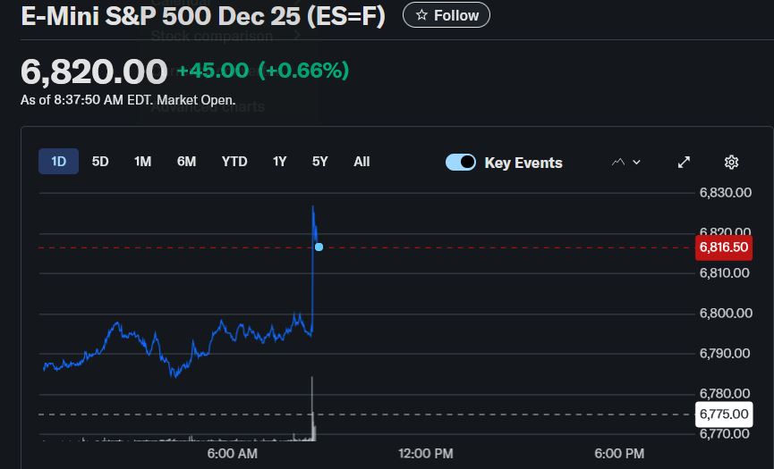Click the E-Mini S&P 500 title
774x469 pixels.
(x=203, y=16)
